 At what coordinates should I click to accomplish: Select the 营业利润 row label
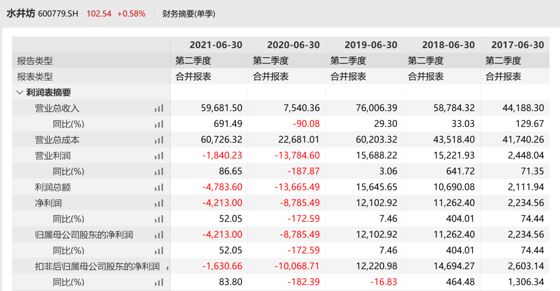coord(53,156)
